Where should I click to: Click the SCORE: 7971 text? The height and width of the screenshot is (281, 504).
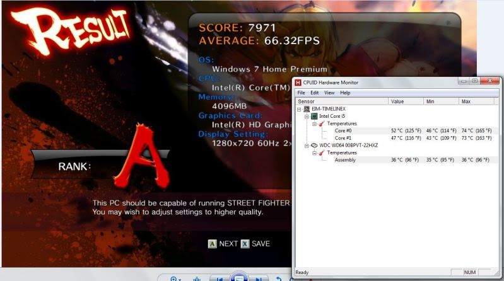pyautogui.click(x=237, y=28)
